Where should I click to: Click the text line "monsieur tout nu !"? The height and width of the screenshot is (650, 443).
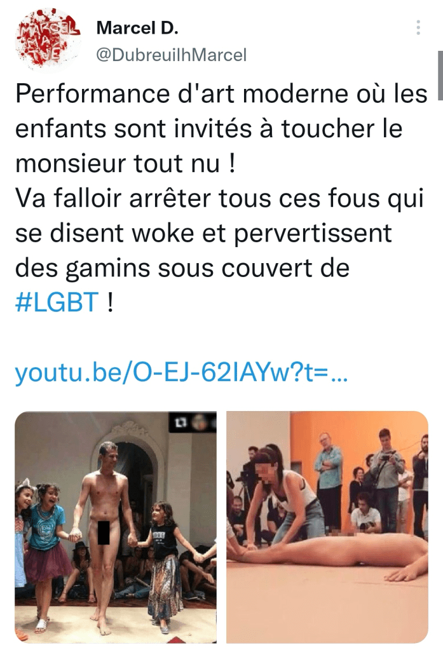(126, 163)
